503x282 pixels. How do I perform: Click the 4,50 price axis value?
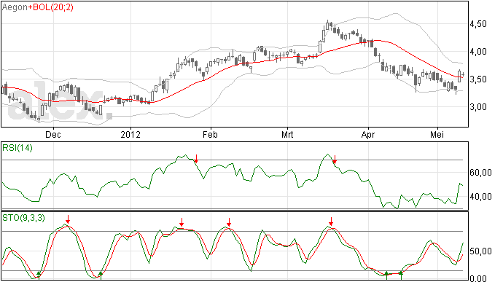(478, 24)
